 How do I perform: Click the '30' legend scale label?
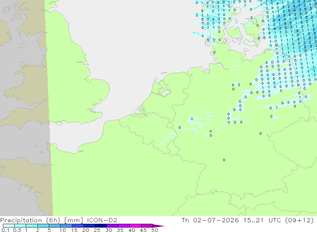coord(108,230)
